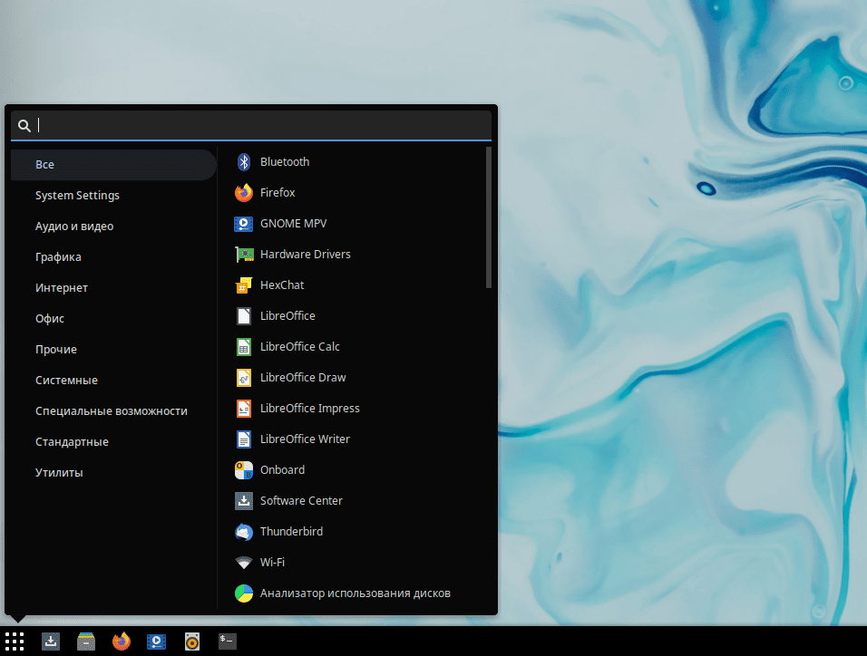Click the application list vertical scrollbar
The image size is (867, 656).
[x=489, y=217]
